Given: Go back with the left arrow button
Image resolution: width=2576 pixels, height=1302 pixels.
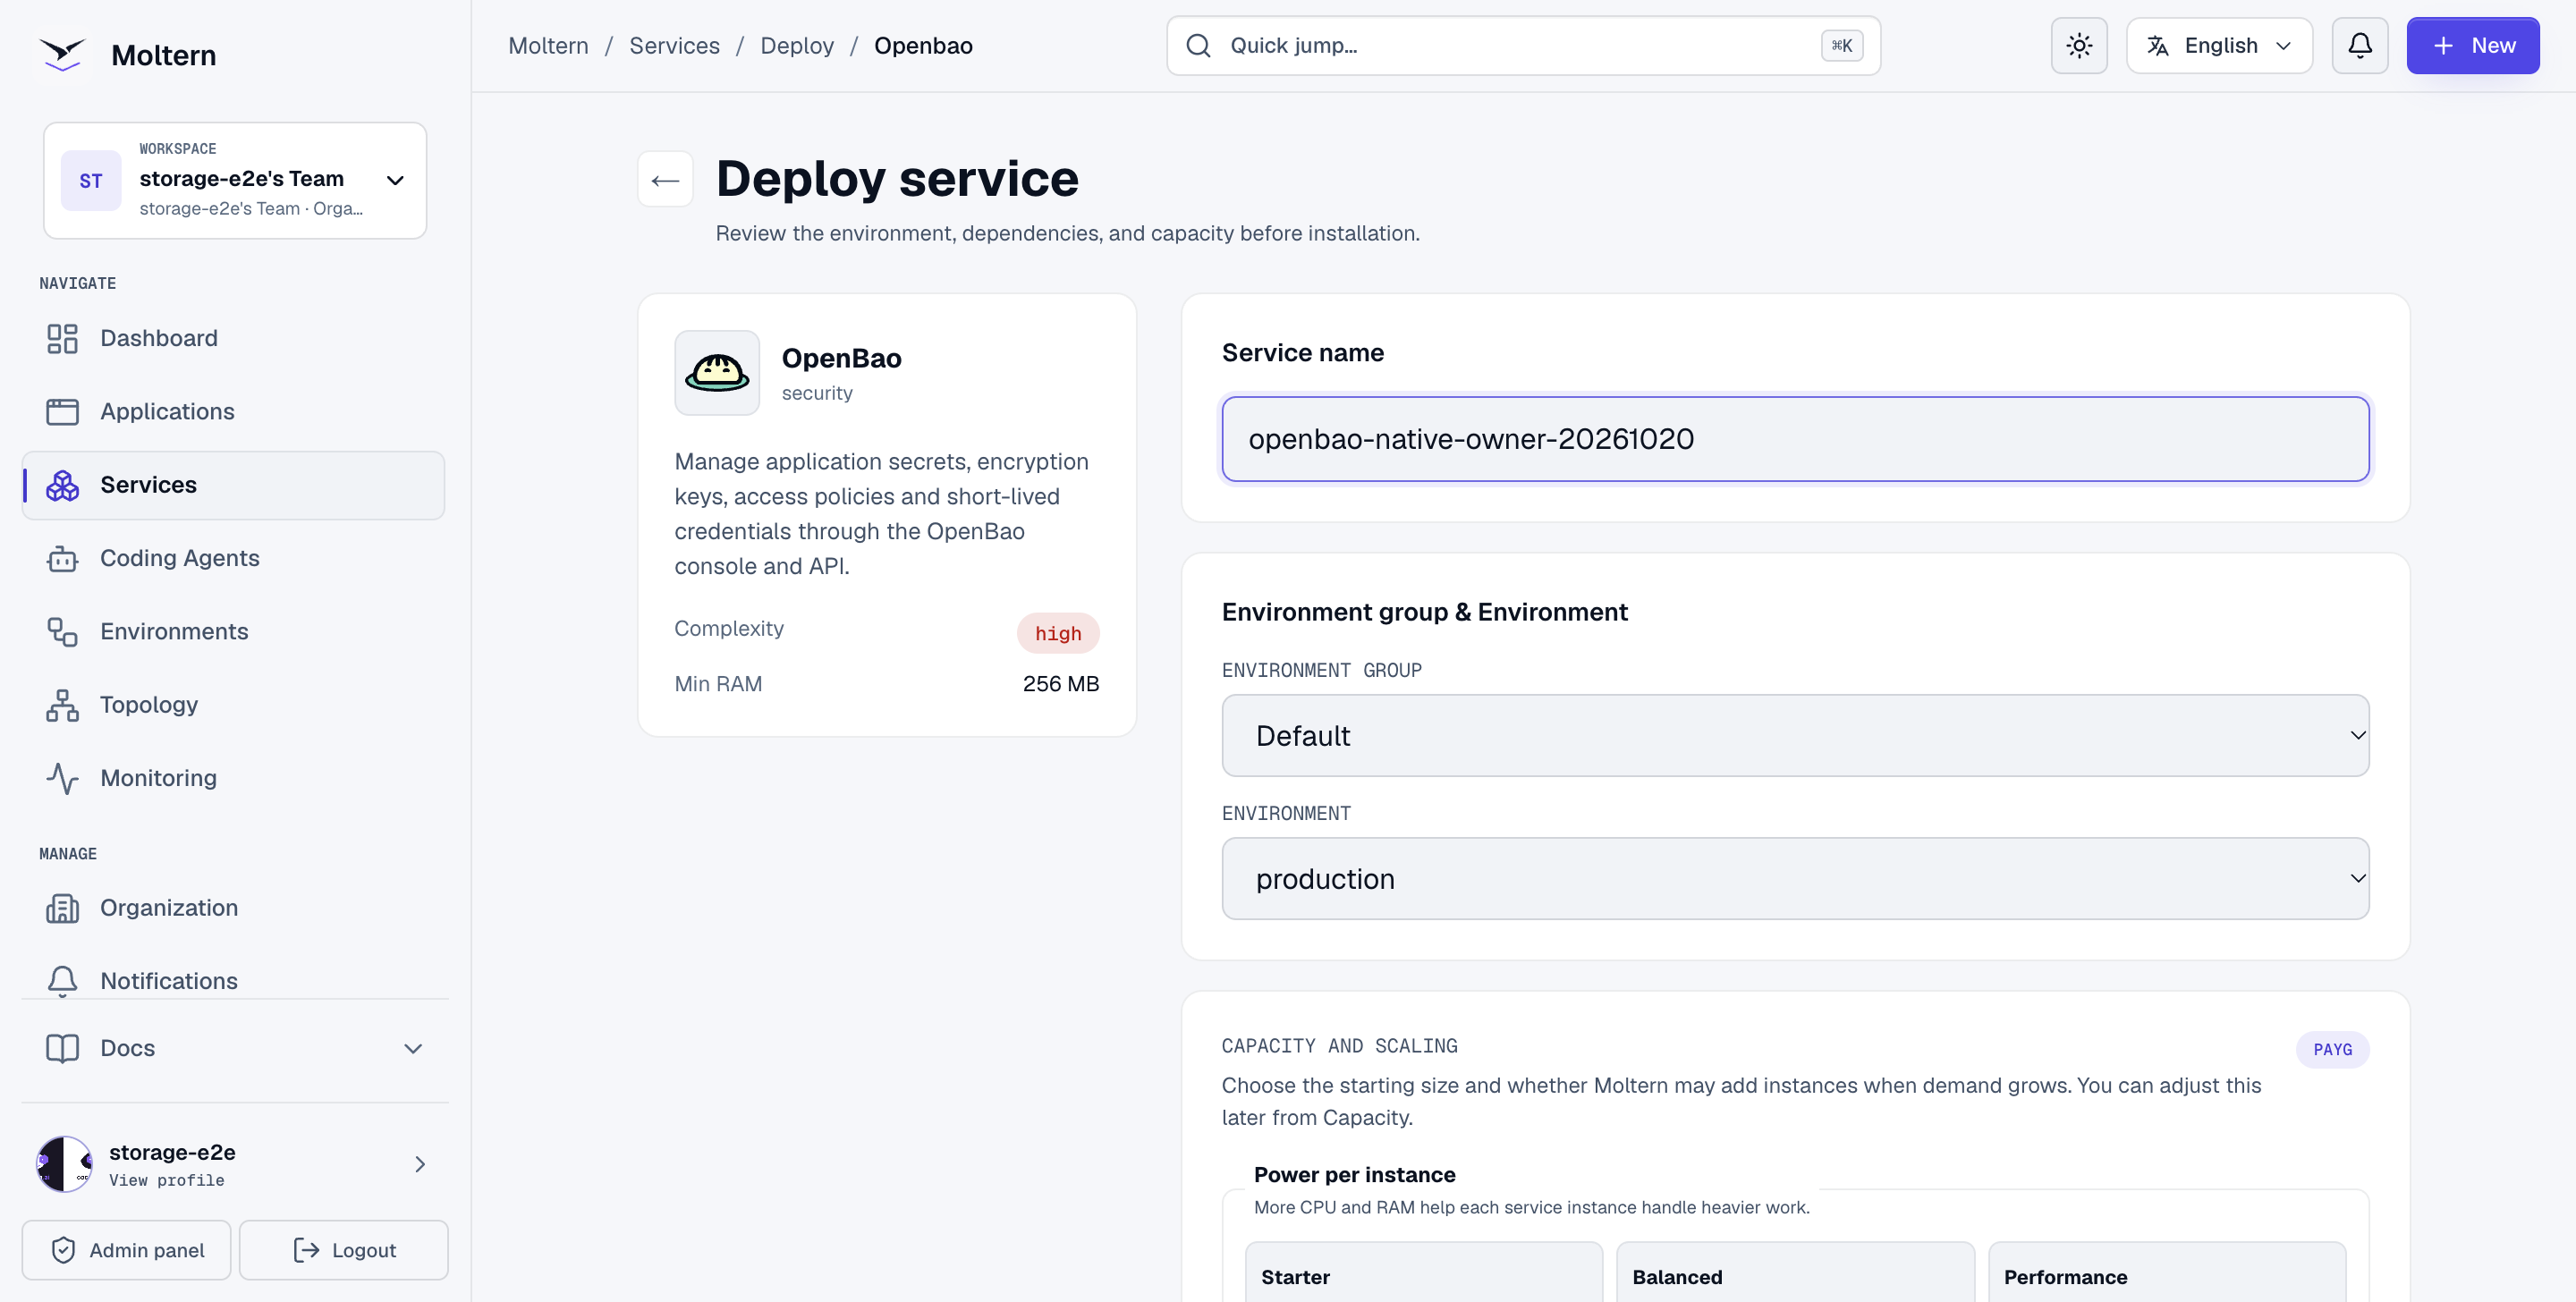Looking at the screenshot, I should [x=665, y=179].
